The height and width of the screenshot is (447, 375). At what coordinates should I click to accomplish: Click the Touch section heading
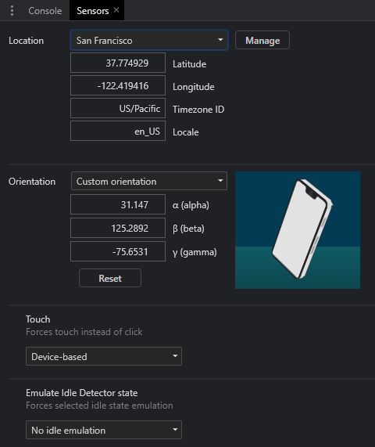pos(37,319)
